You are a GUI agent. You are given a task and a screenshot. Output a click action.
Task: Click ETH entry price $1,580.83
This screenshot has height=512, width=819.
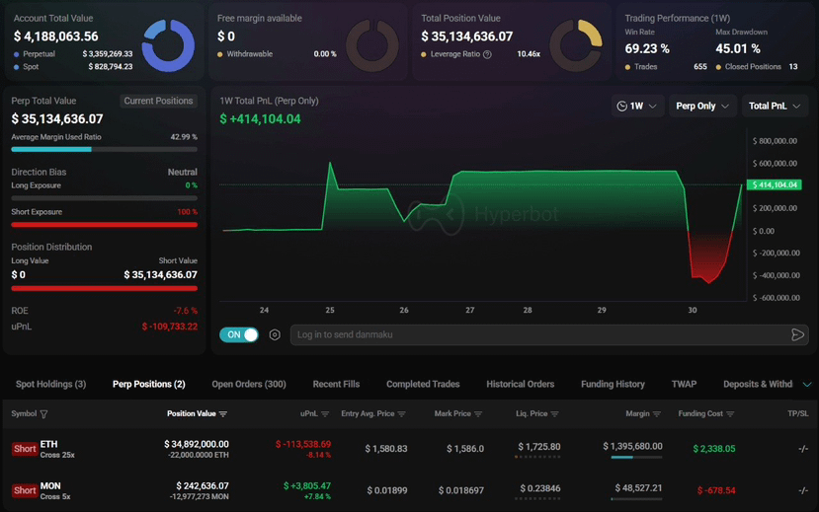(386, 449)
